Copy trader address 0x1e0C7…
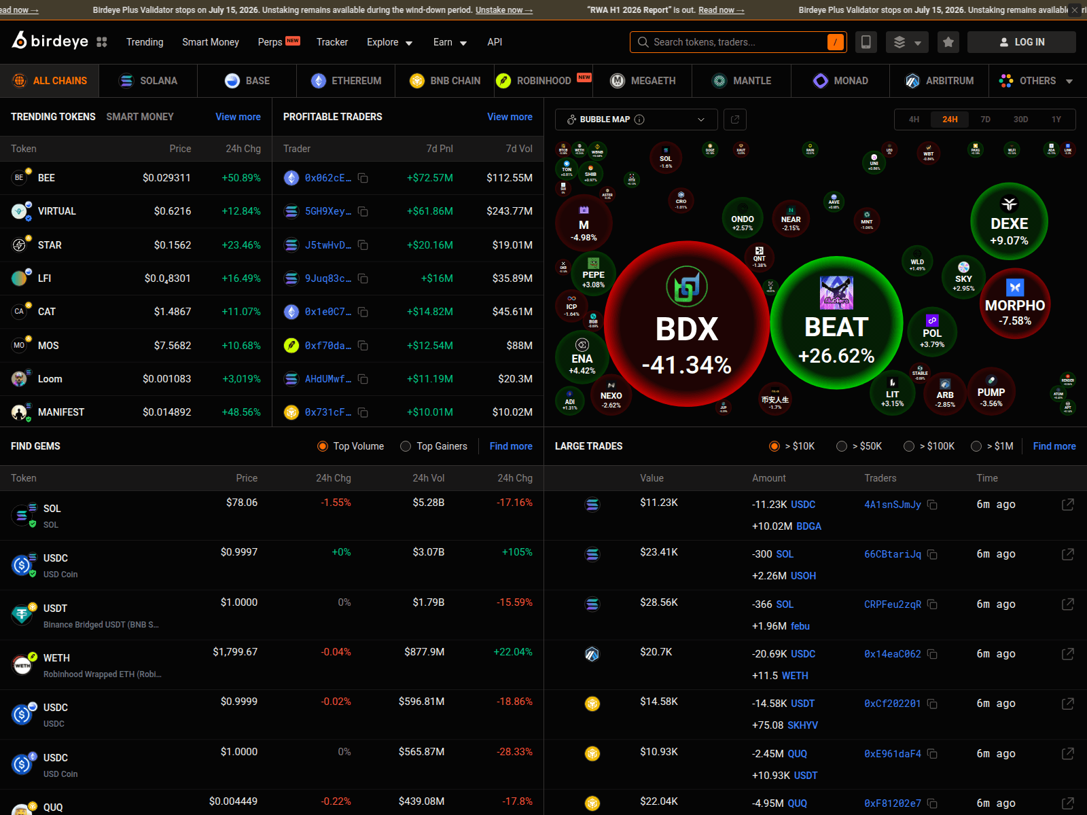This screenshot has width=1087, height=815. point(363,312)
